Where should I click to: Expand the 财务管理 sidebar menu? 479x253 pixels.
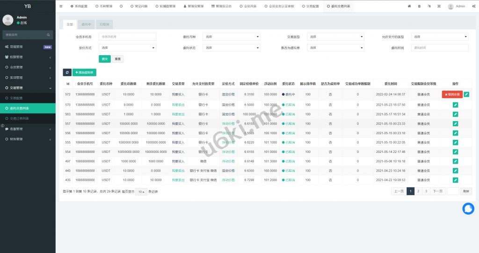28,139
